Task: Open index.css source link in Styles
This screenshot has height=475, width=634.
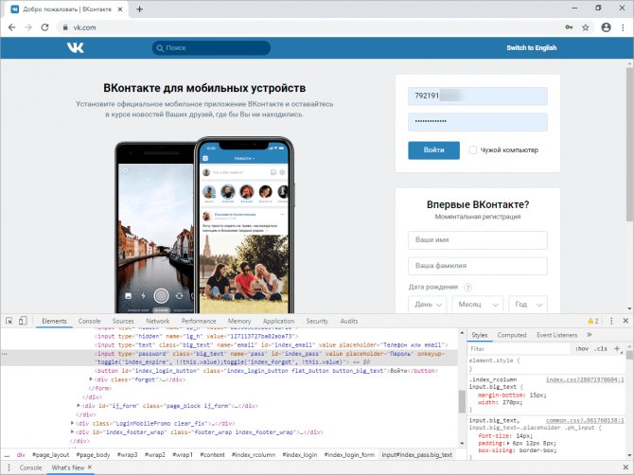Action: click(585, 379)
